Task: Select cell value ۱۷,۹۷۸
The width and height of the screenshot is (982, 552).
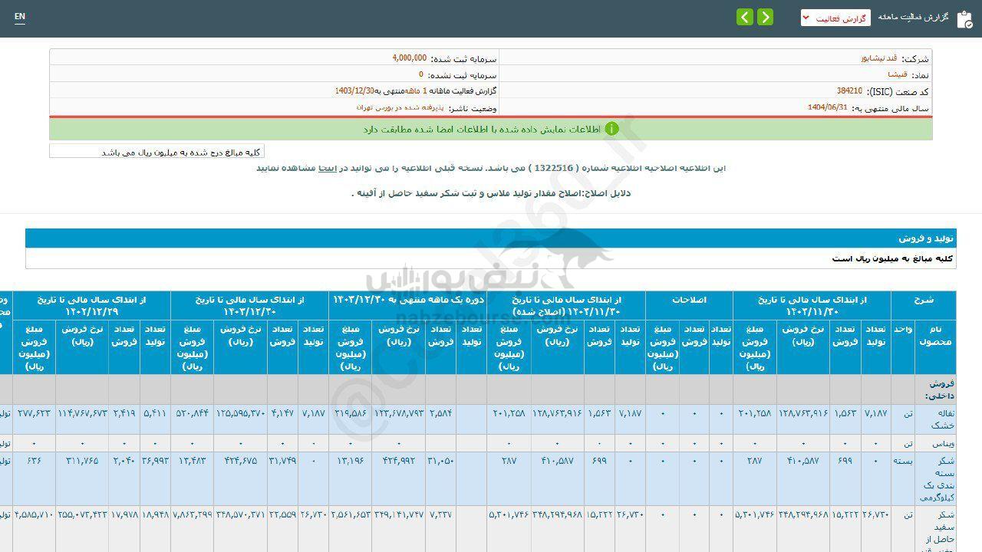Action: [125, 514]
